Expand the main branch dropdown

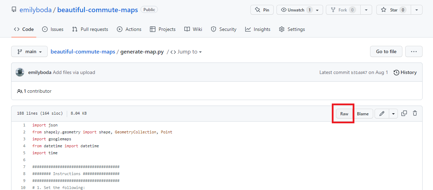[29, 51]
